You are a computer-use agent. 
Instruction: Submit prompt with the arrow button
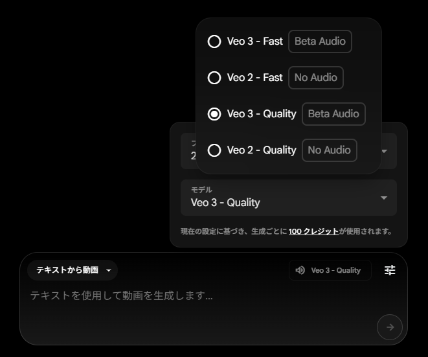390,327
